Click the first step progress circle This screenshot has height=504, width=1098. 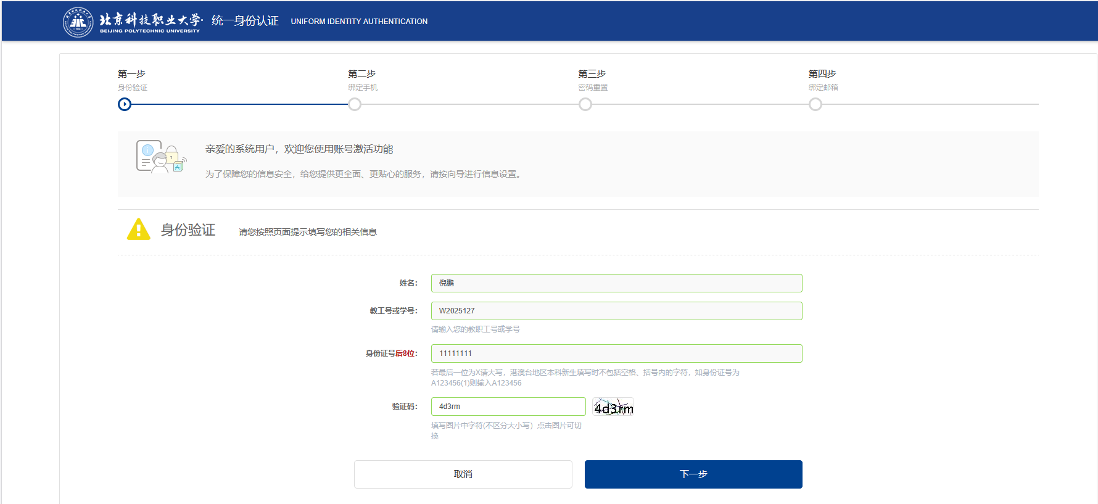[125, 104]
